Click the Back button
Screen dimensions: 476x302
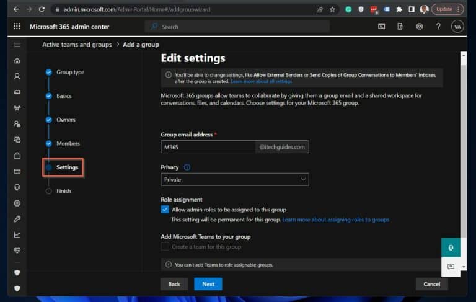[x=174, y=284]
